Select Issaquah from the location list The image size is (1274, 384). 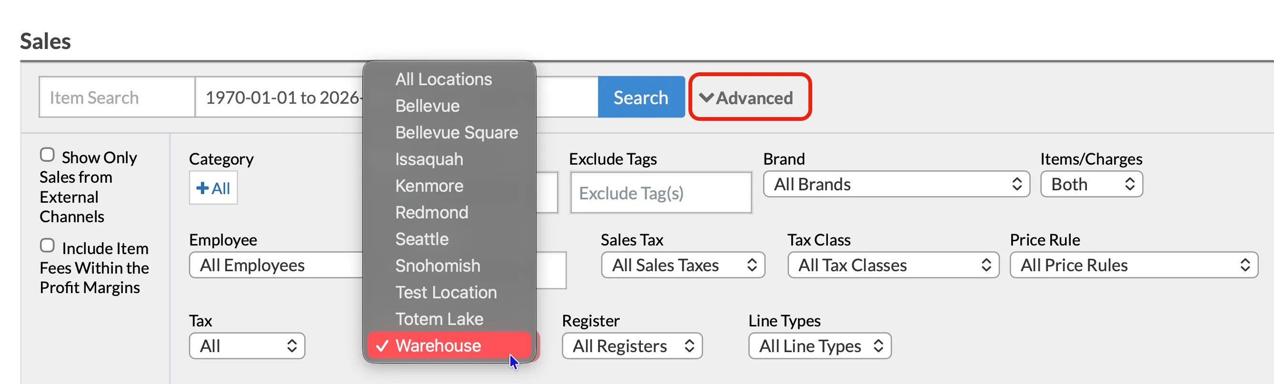(449, 159)
